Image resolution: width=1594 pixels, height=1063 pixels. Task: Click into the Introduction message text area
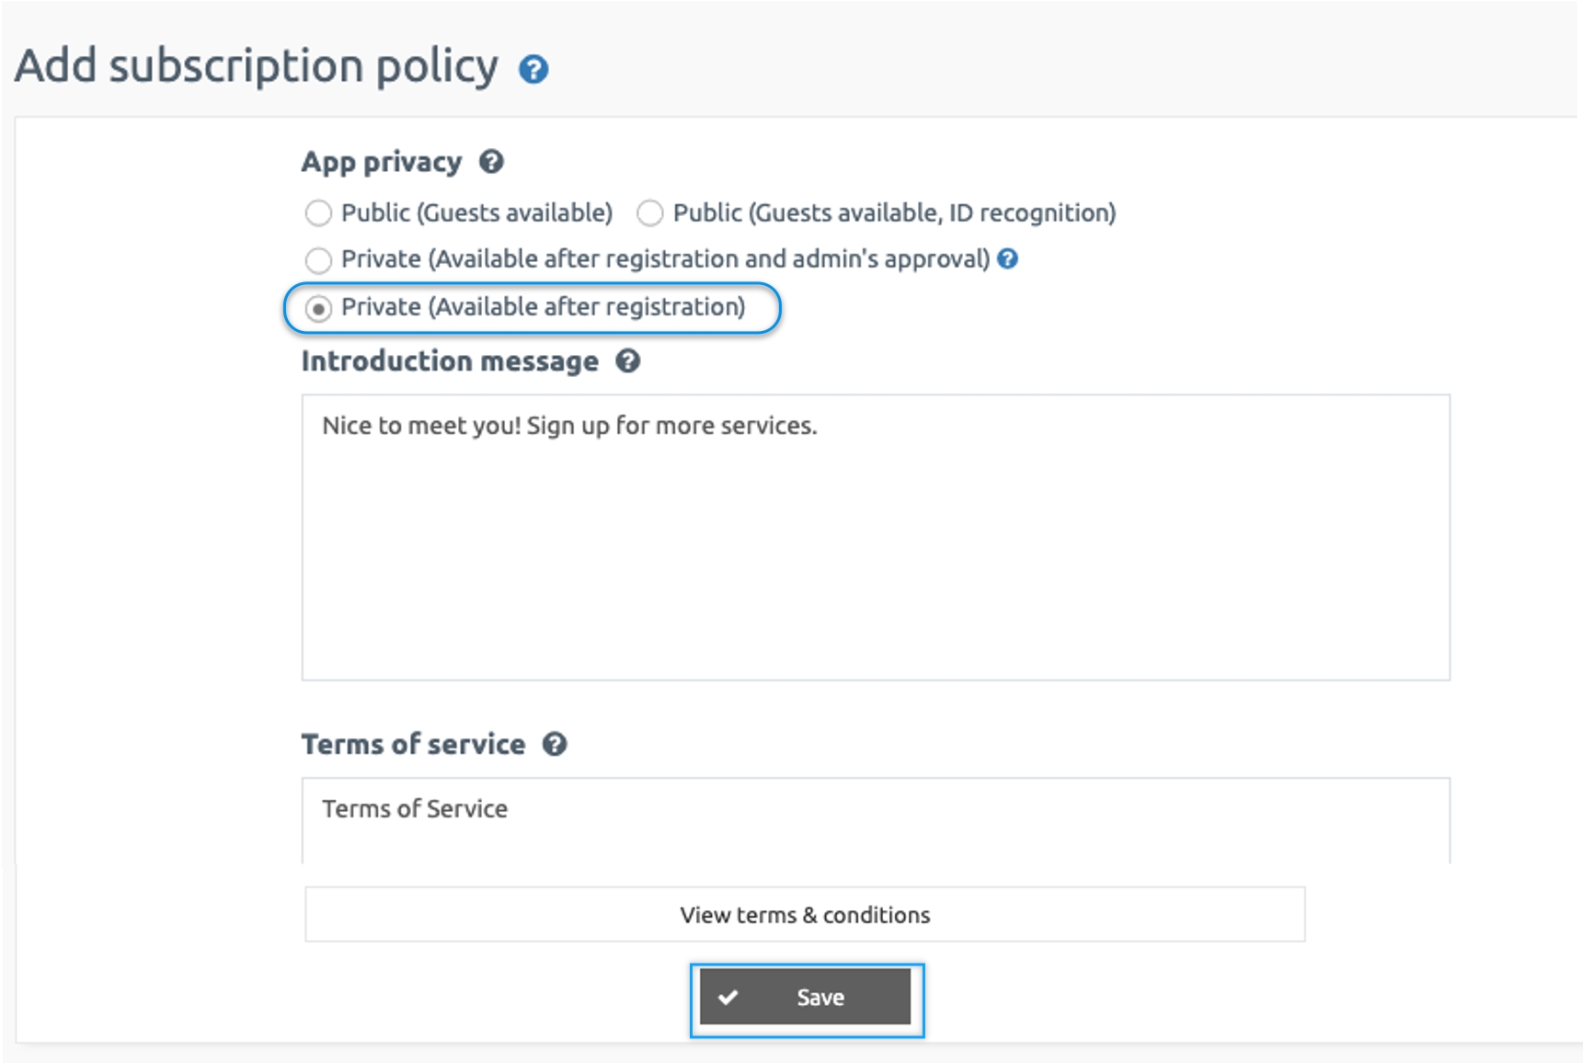(876, 538)
